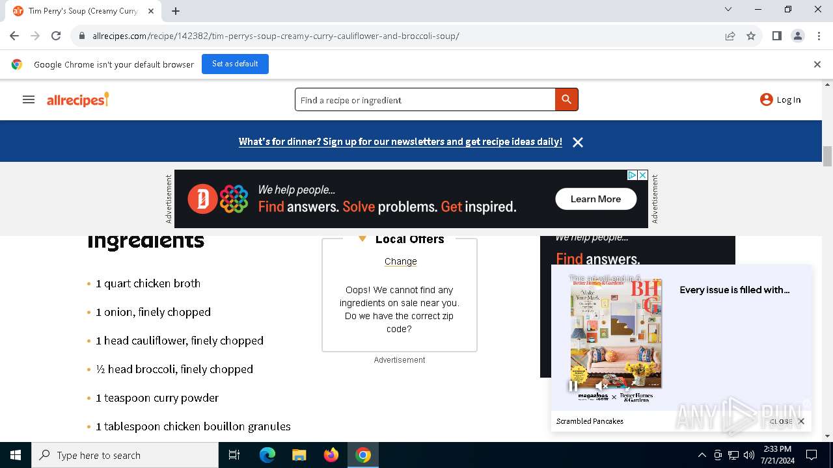
Task: Expand the video ad to fullscreen
Action: 630,386
